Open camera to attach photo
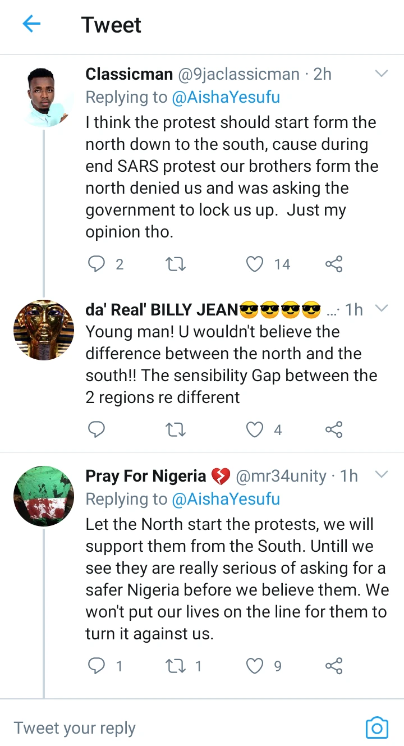The image size is (404, 746). (377, 728)
